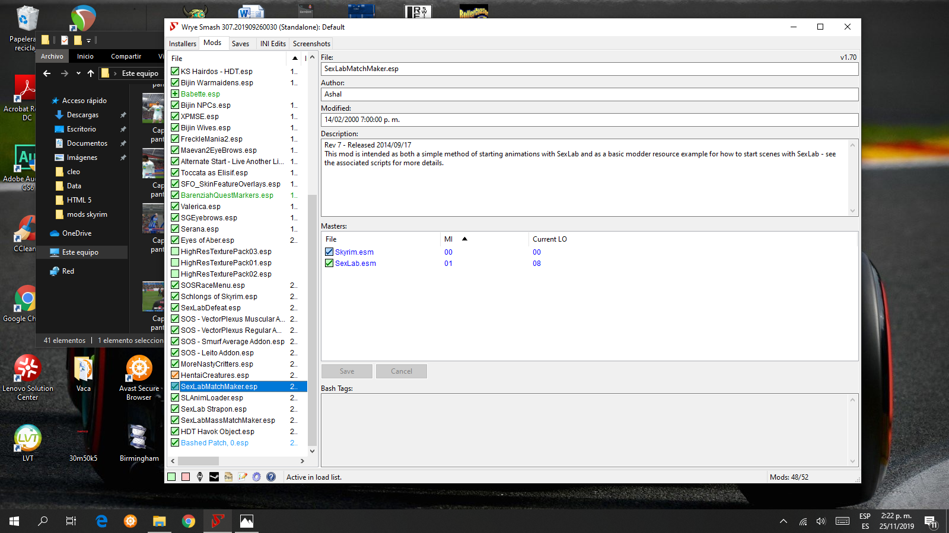Open the help question mark icon
Viewport: 949px width, 533px height.
[x=271, y=477]
